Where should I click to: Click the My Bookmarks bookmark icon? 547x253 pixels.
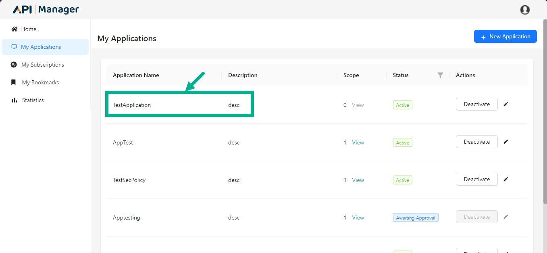click(15, 82)
